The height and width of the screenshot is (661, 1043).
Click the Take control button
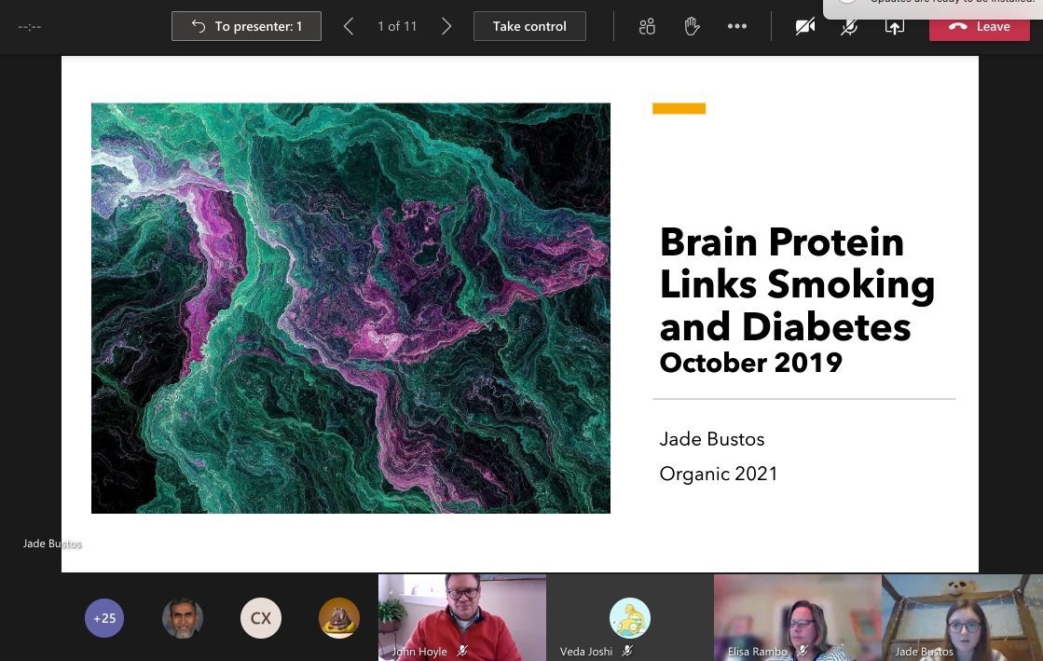529,26
